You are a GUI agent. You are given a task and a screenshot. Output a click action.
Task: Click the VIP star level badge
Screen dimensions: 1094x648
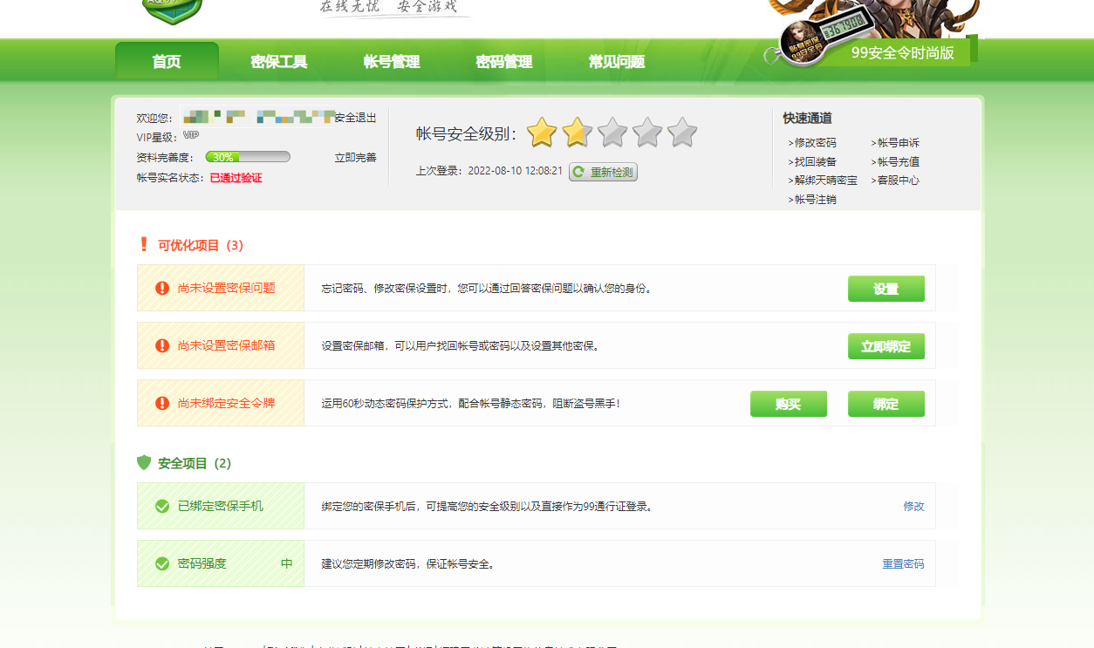191,136
